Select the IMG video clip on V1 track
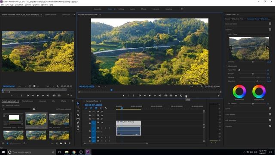The height and width of the screenshot is (155, 275). 128,123
